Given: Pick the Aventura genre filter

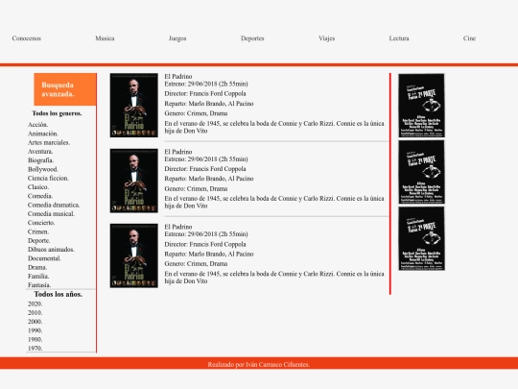Looking at the screenshot, I should pos(40,152).
